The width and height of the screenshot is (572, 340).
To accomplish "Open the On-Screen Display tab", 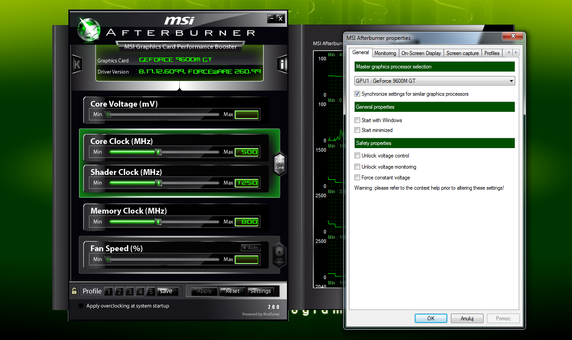I will coord(421,53).
